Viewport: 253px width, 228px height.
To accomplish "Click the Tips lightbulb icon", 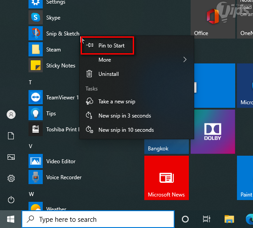I will pos(36,113).
